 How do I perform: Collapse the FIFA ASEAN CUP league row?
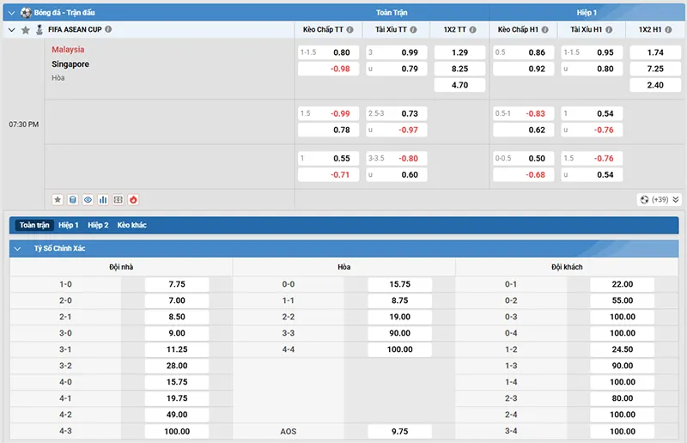(12, 30)
